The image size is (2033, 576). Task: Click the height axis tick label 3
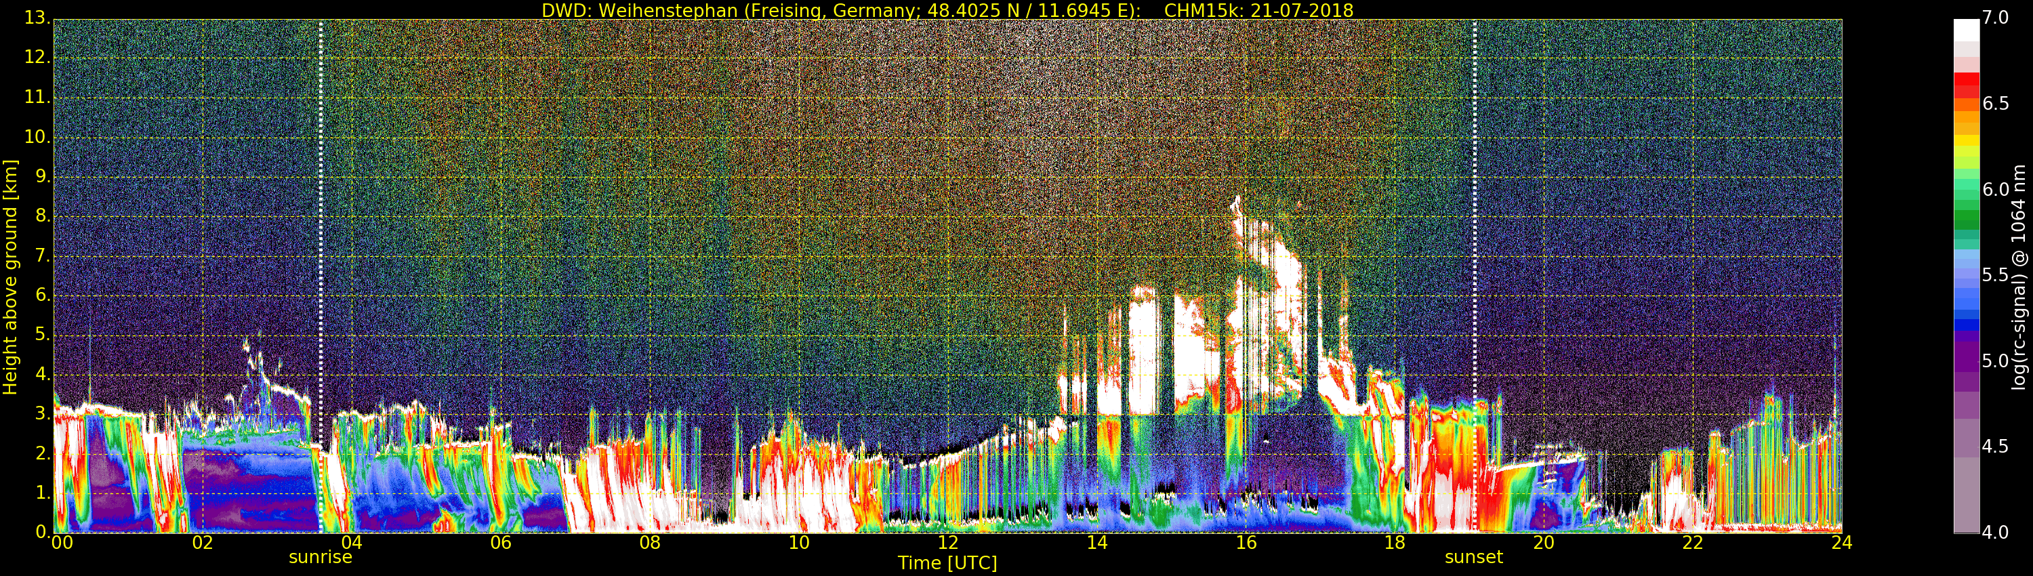[x=42, y=413]
